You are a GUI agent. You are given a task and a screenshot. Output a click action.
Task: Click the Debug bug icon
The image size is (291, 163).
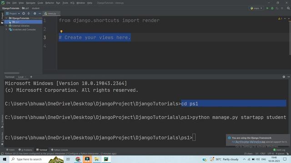click(272, 8)
